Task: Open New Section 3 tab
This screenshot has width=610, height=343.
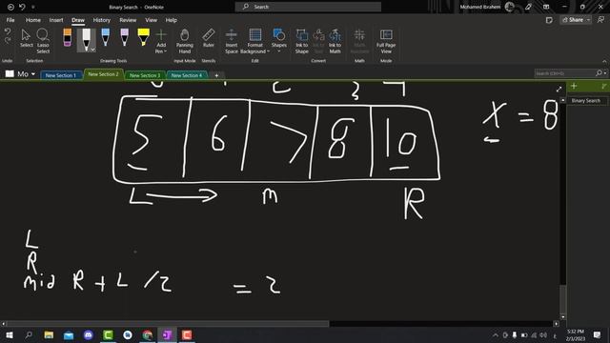Action: point(145,75)
